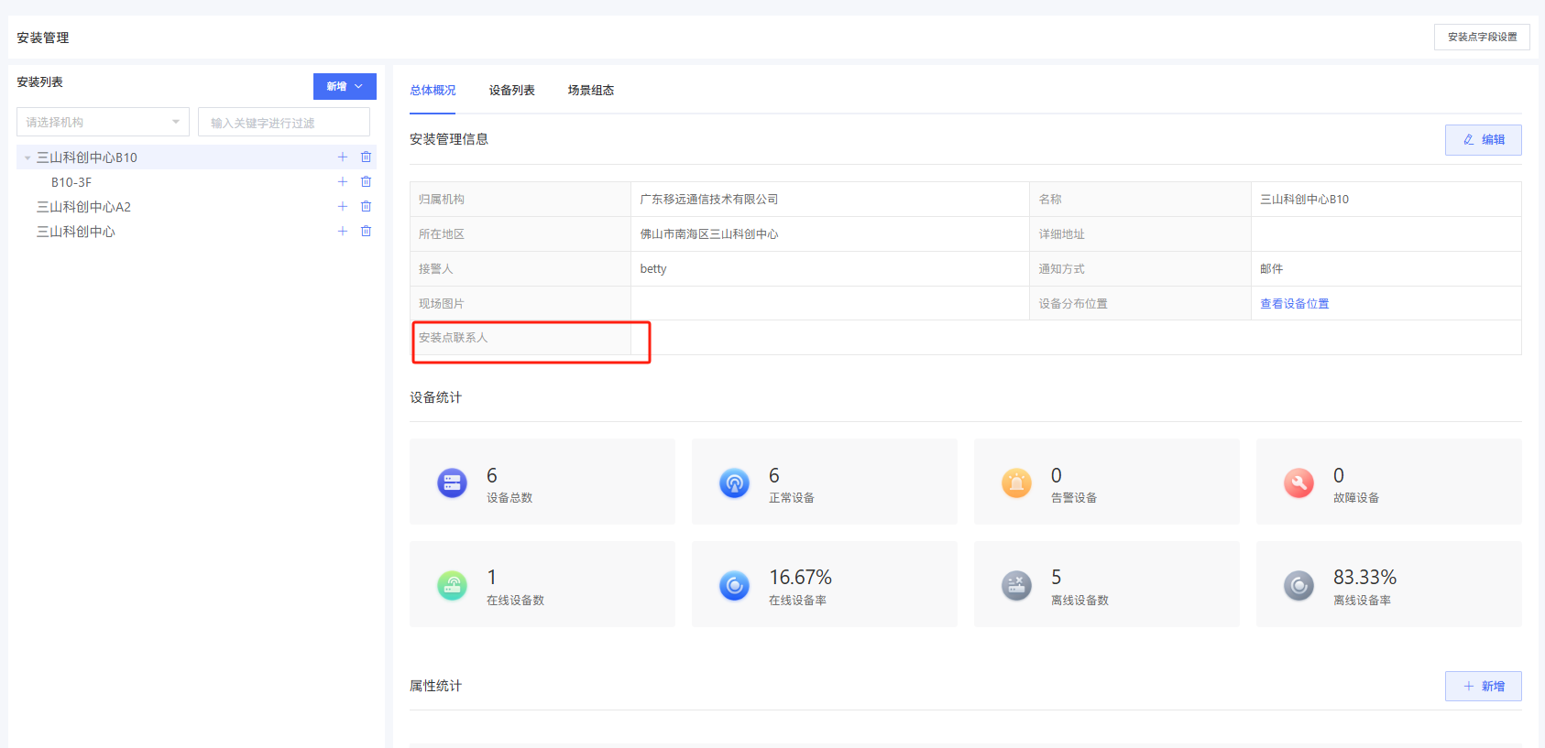1545x748 pixels.
Task: Click the 故障设备 wrench icon
Action: click(1298, 482)
